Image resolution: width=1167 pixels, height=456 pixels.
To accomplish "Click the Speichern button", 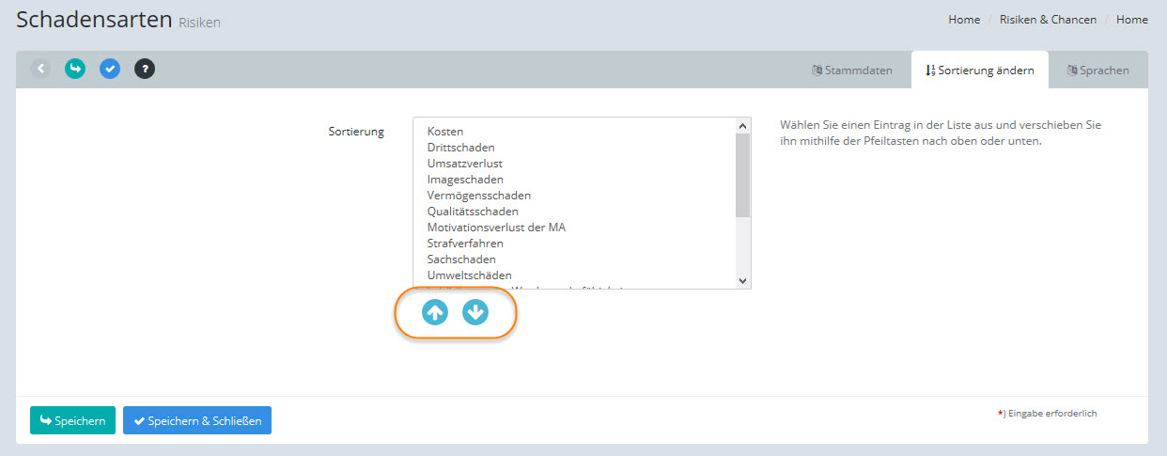I will point(72,420).
